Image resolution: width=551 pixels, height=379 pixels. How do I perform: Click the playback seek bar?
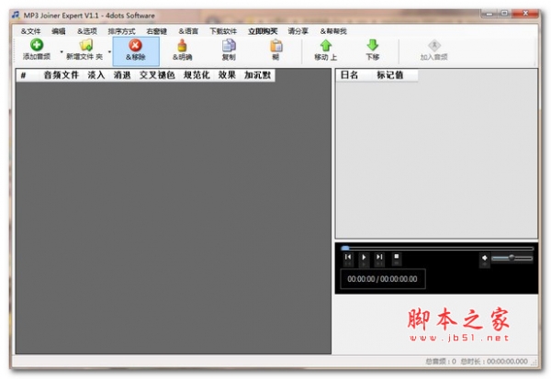tap(437, 249)
